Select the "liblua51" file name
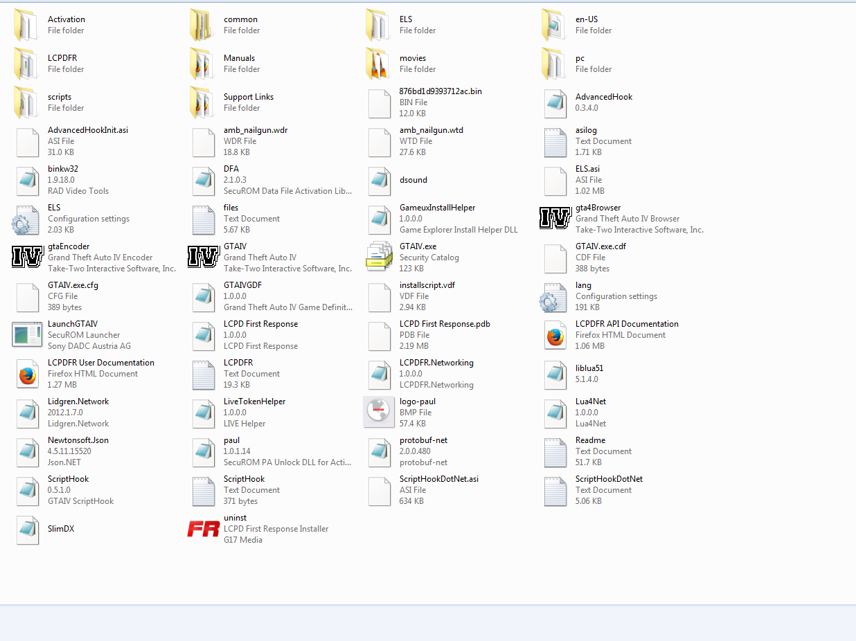This screenshot has height=641, width=856. pyautogui.click(x=589, y=368)
